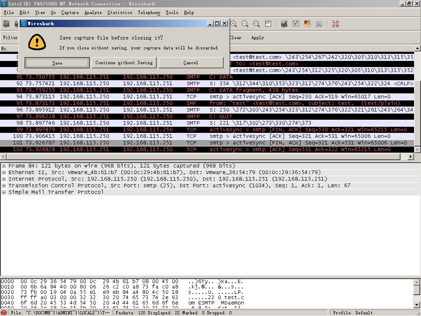Click the hex pane scroll-up arrow
This screenshot has height=316, width=421.
[417, 282]
